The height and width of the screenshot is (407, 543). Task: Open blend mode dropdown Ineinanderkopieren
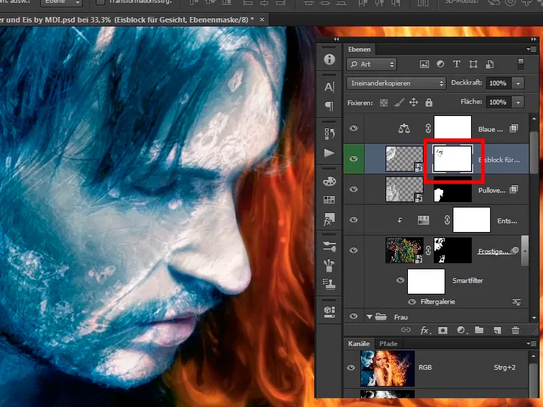point(396,83)
